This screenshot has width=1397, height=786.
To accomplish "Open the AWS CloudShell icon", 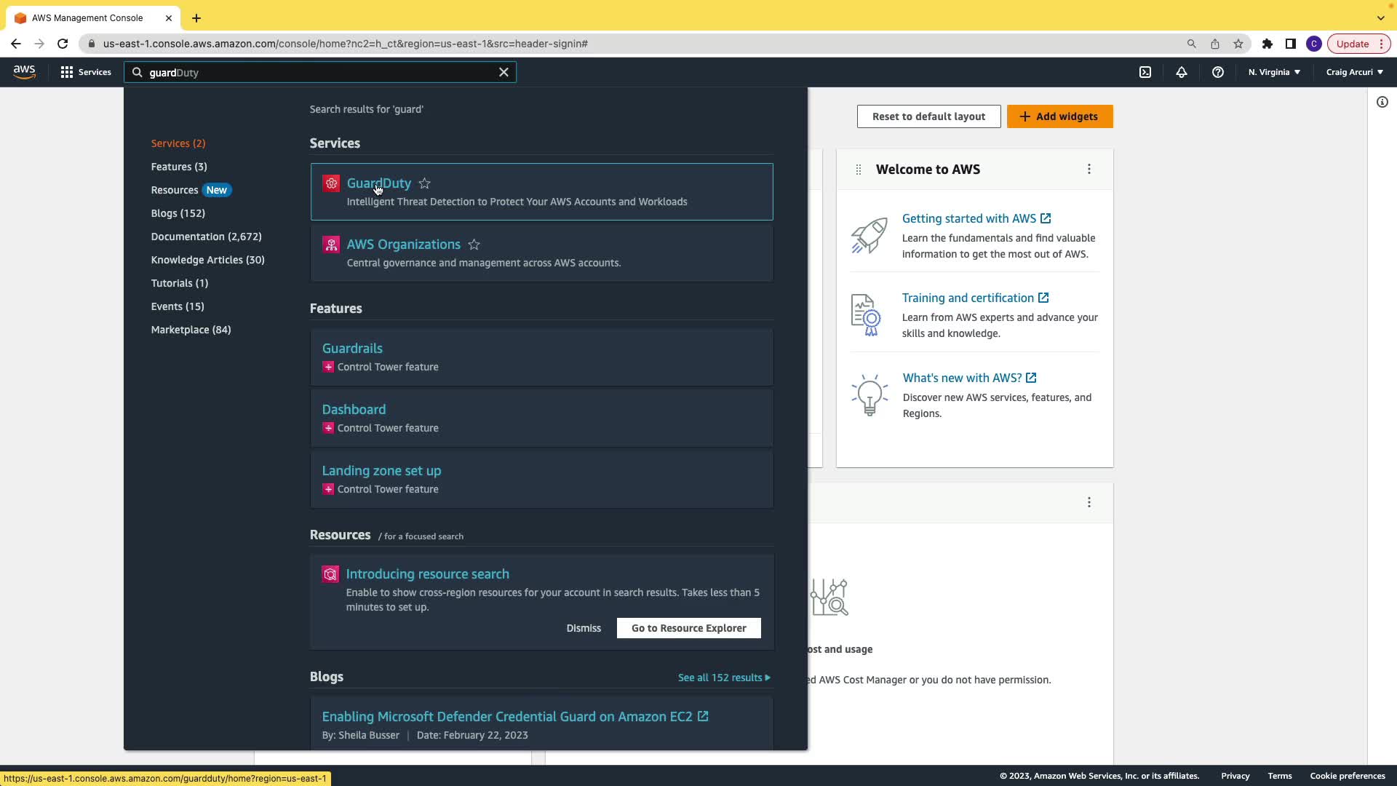I will (x=1145, y=72).
